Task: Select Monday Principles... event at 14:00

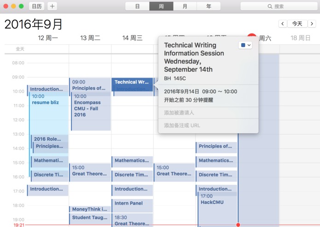Action: tap(50, 148)
